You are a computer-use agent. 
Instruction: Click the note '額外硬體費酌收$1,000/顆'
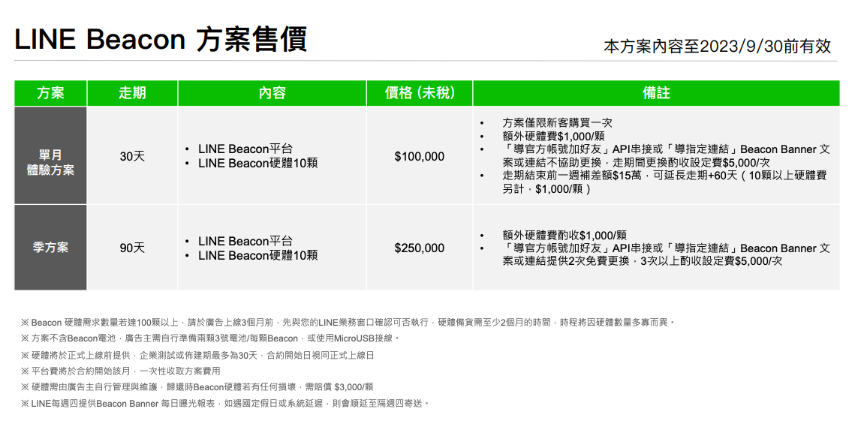[564, 235]
